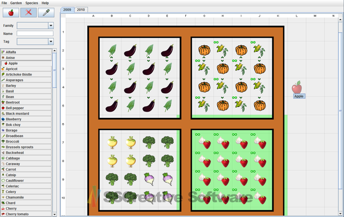Click garden canvas vertical scrollbar up arrow
The width and height of the screenshot is (344, 217).
pos(340,19)
